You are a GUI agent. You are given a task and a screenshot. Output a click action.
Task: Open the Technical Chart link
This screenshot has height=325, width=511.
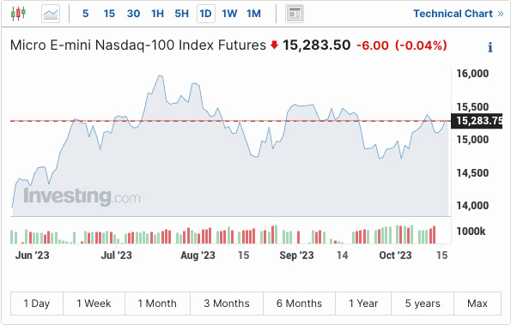tap(459, 14)
